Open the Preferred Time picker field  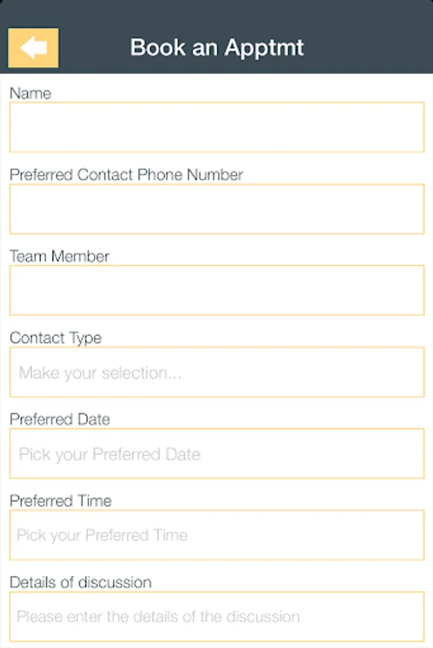(217, 535)
